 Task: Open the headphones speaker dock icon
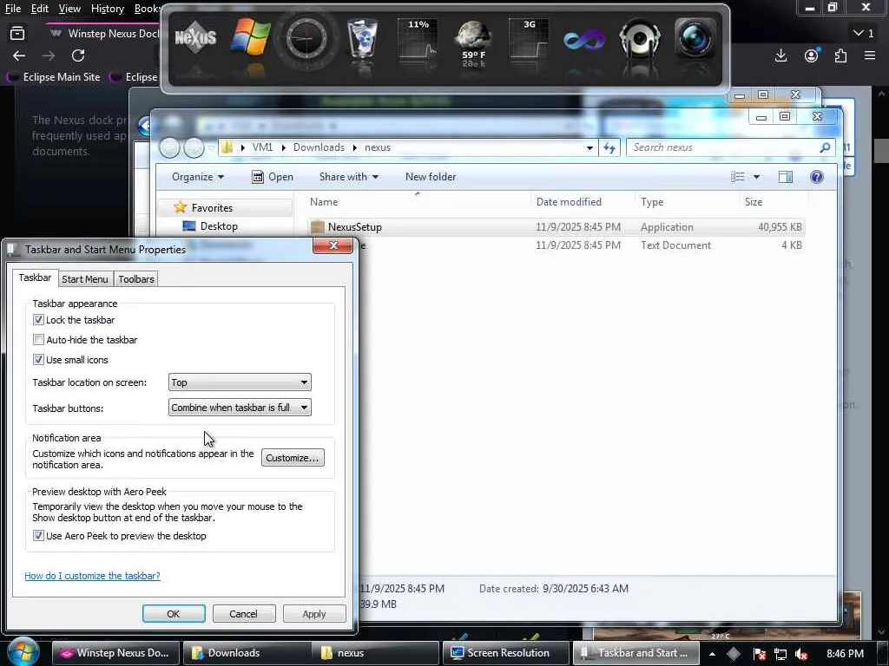pos(640,38)
